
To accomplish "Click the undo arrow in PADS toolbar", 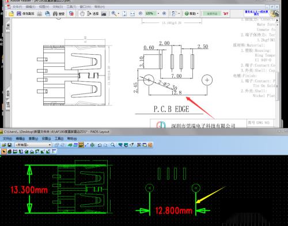I will [100, 145].
